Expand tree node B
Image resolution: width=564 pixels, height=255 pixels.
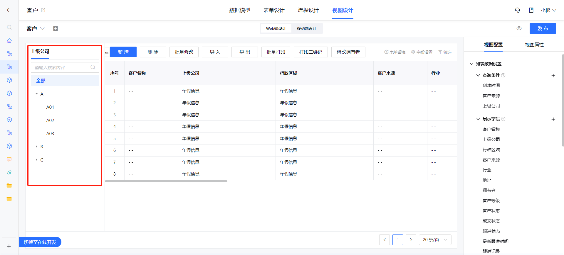[x=36, y=147]
